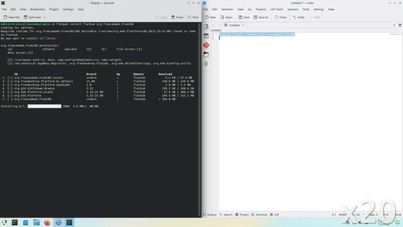Open Konsole View menu

(23, 9)
